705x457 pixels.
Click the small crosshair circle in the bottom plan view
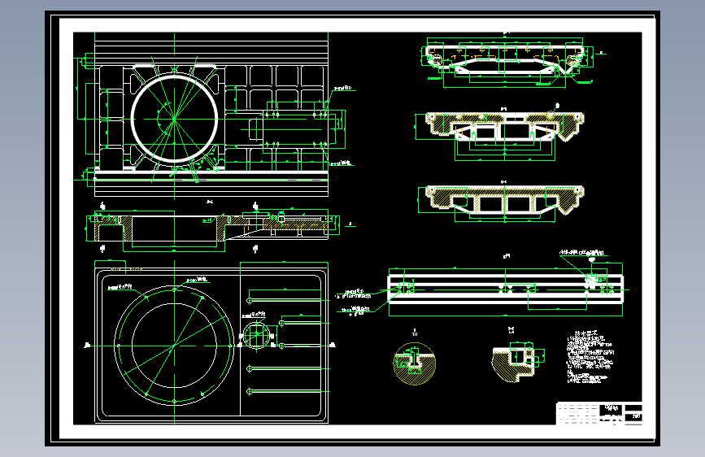(x=256, y=336)
